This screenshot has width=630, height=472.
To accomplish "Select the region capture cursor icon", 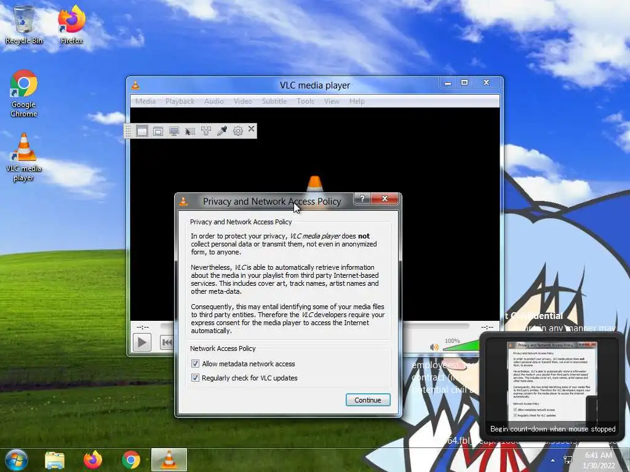I will [x=189, y=132].
